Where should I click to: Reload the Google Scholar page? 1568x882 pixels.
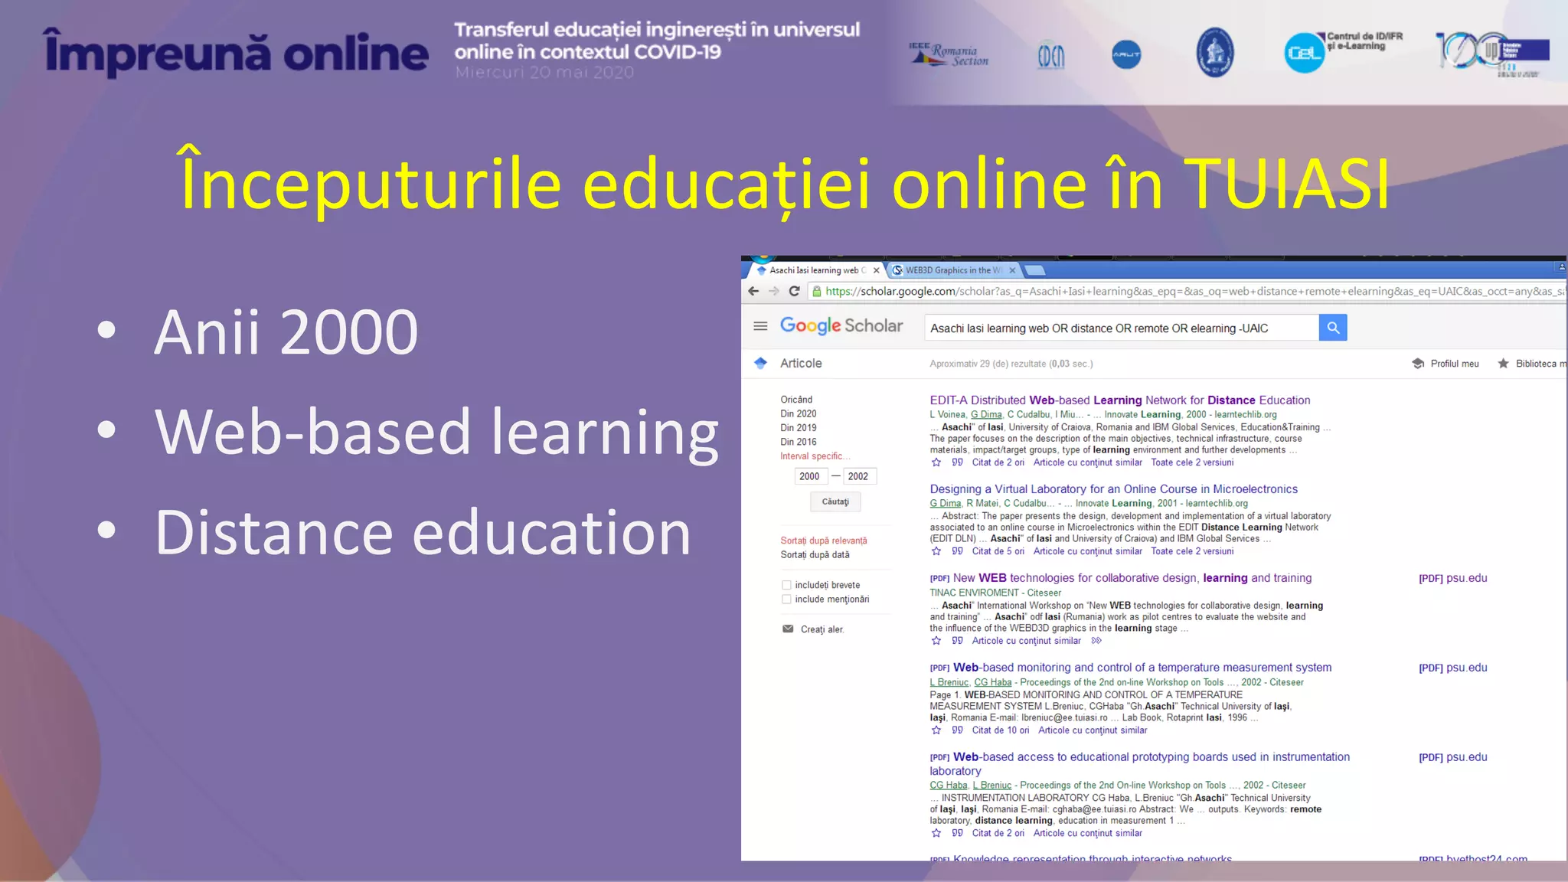(x=795, y=291)
